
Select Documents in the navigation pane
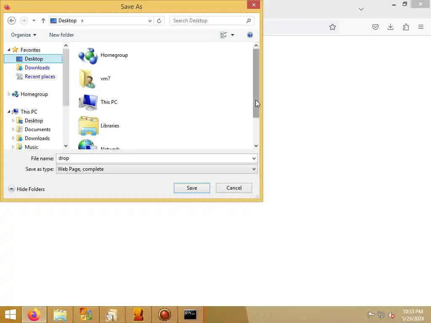(37, 129)
